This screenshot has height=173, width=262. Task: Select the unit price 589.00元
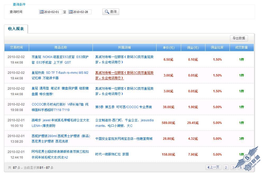[x=168, y=123]
